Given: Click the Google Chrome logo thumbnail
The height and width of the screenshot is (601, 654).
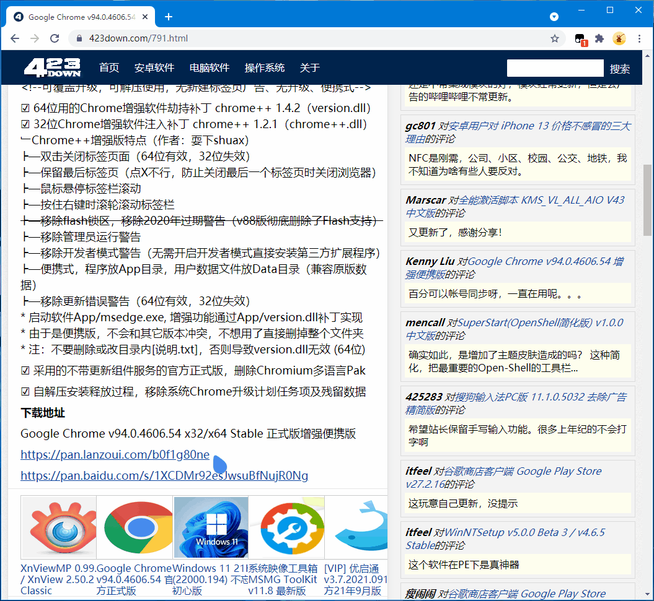Looking at the screenshot, I should click(x=135, y=527).
